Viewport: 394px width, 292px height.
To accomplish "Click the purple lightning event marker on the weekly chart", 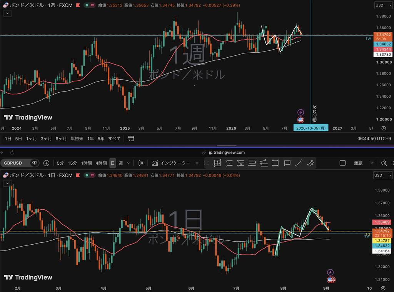I will [x=301, y=112].
